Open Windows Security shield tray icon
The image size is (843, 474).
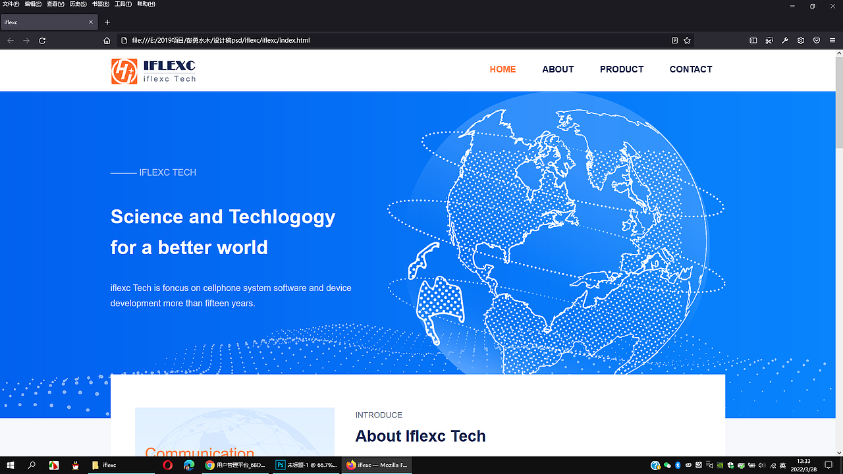point(730,465)
